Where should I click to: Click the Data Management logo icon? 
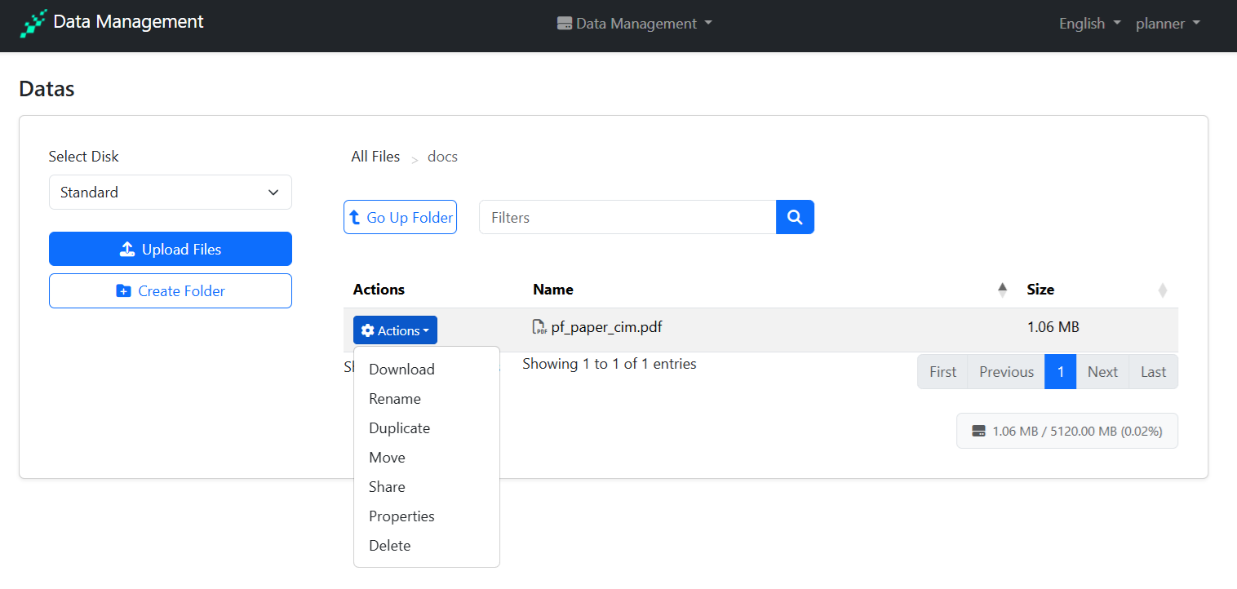[33, 24]
